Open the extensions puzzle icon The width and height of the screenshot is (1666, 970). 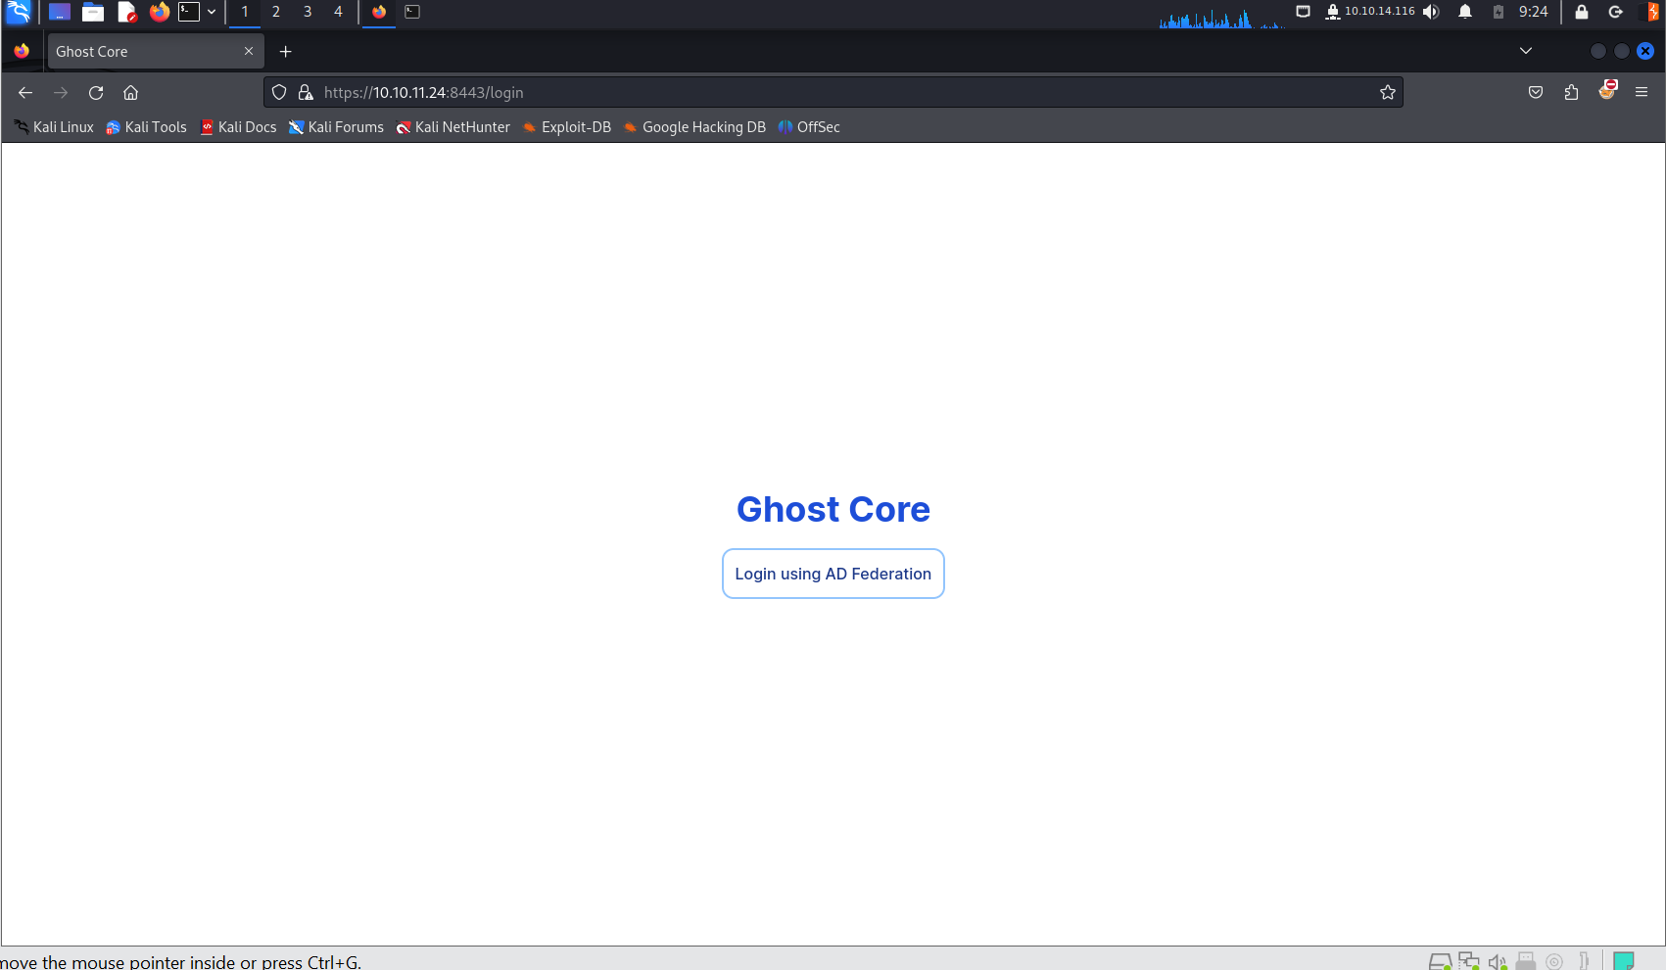pyautogui.click(x=1571, y=92)
